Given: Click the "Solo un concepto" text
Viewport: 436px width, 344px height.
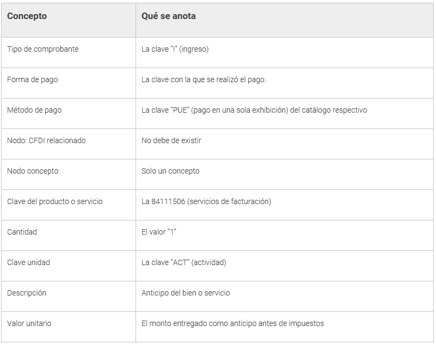Looking at the screenshot, I should point(170,171).
